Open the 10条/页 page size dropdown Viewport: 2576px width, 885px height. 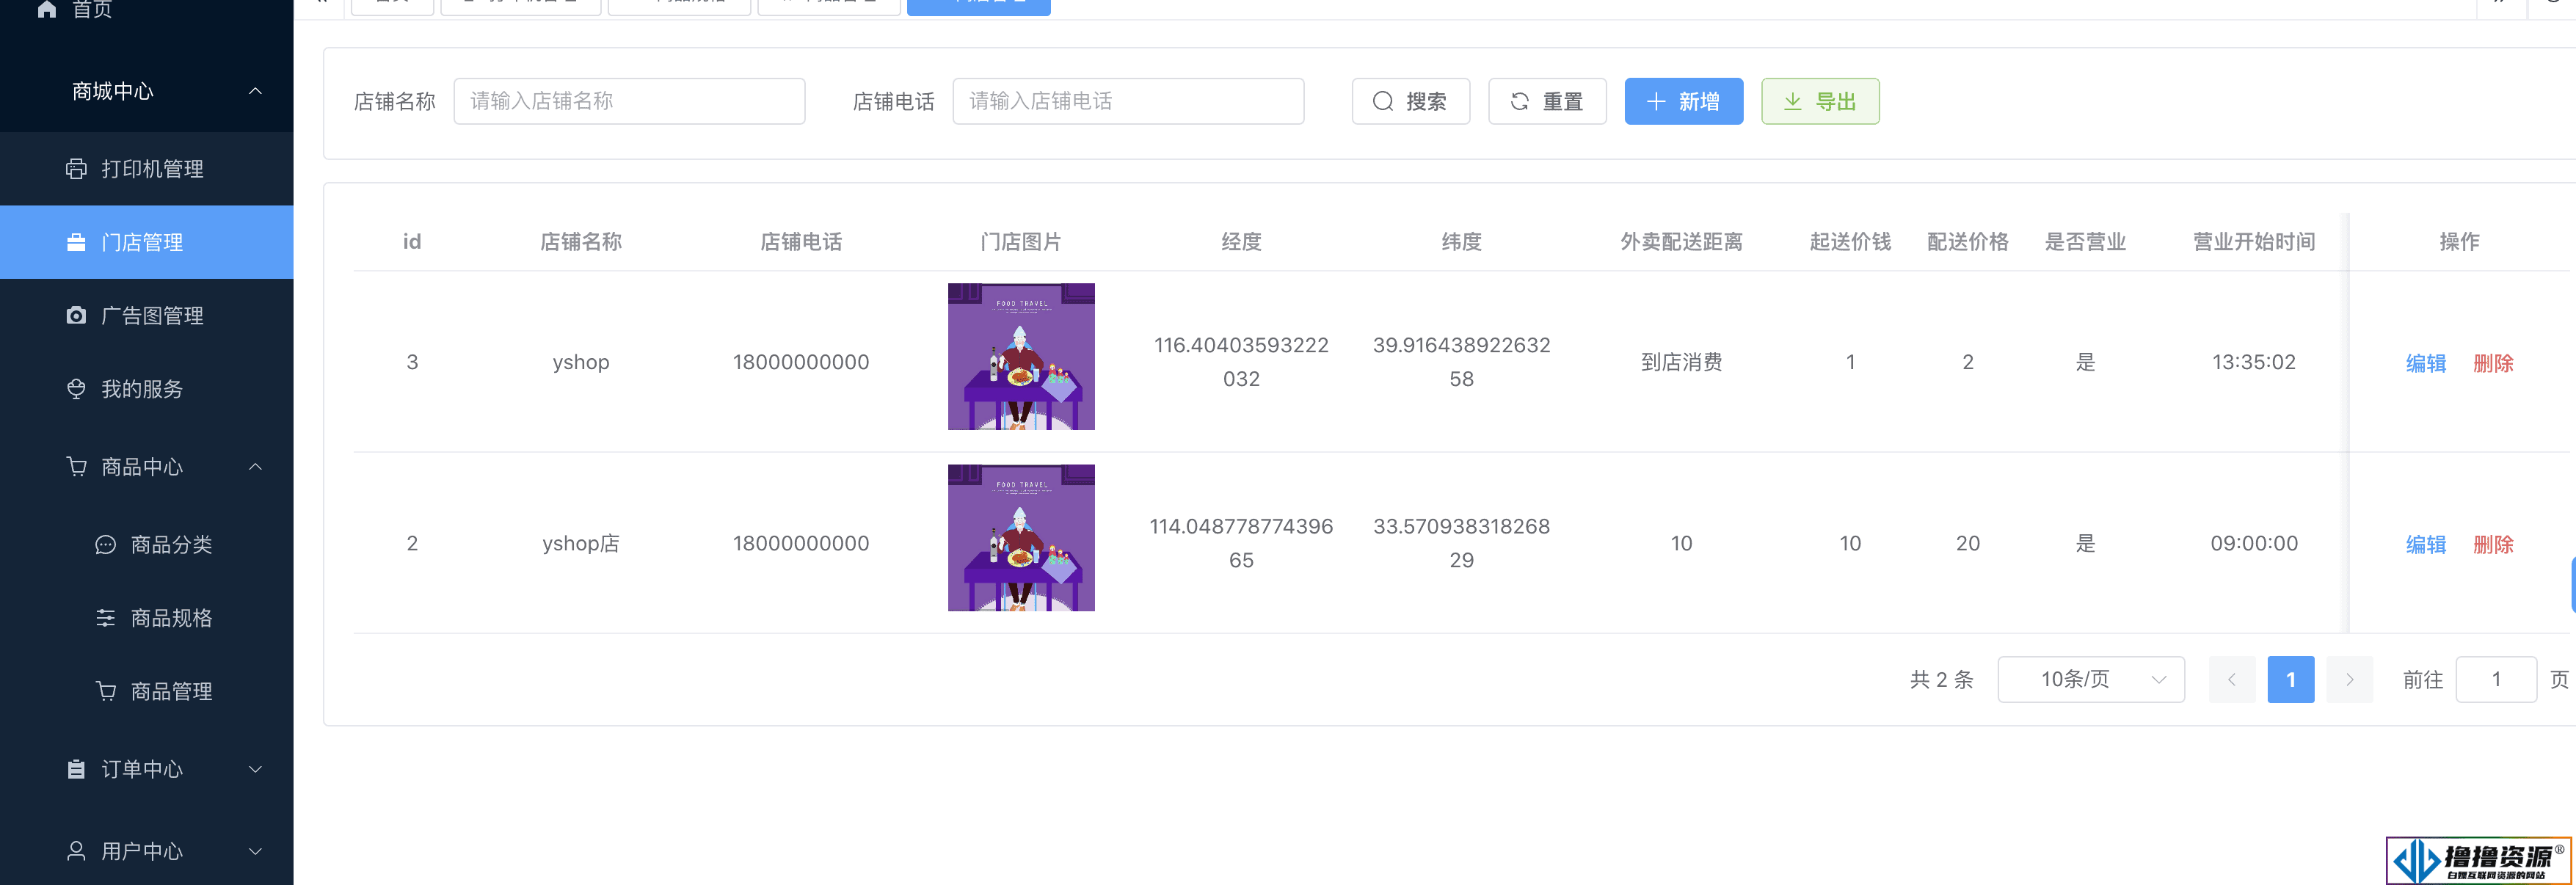pyautogui.click(x=2091, y=680)
